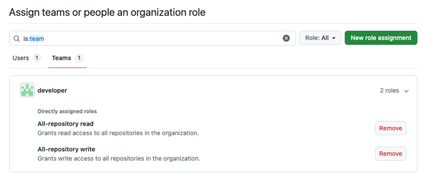428x183 pixels.
Task: Click the Users count badge
Action: point(37,58)
